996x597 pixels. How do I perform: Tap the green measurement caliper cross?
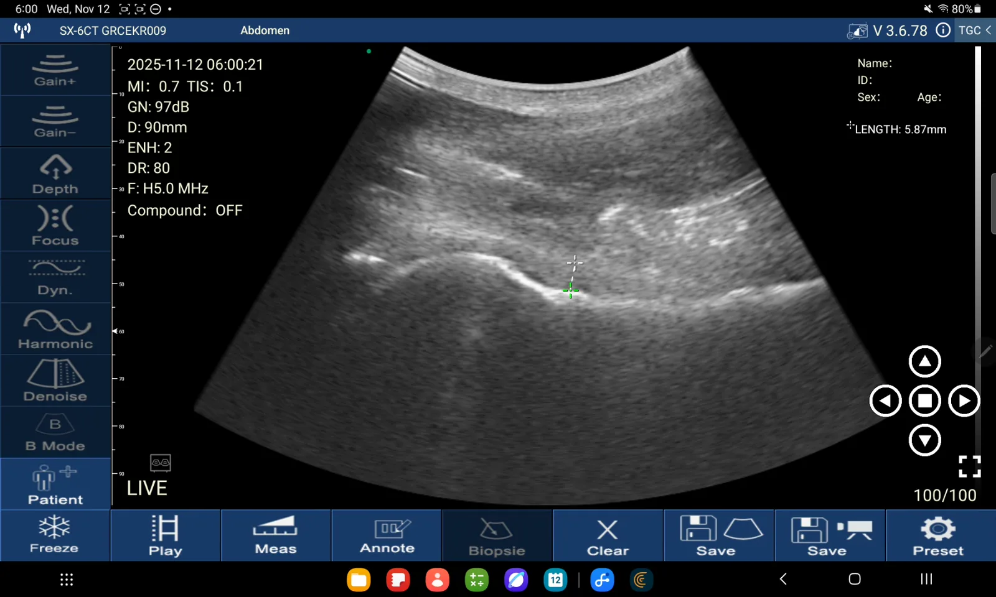[x=570, y=290]
